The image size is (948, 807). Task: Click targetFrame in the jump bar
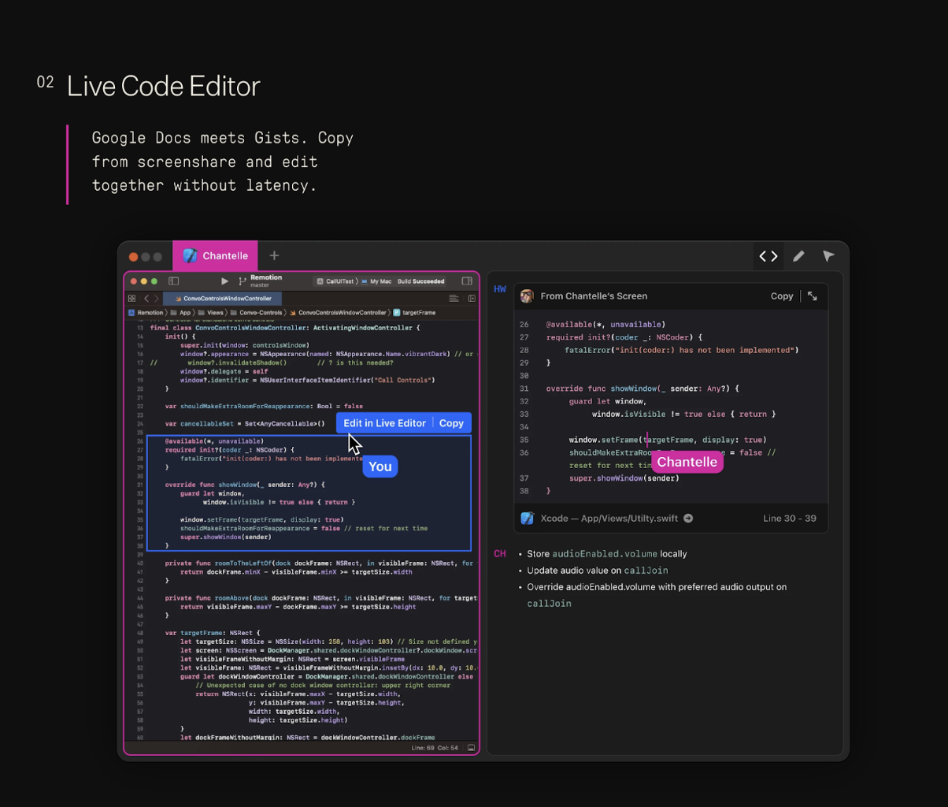[414, 313]
